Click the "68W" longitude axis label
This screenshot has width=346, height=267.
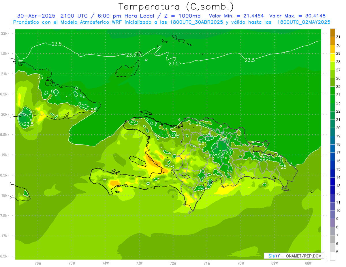tap(308, 263)
